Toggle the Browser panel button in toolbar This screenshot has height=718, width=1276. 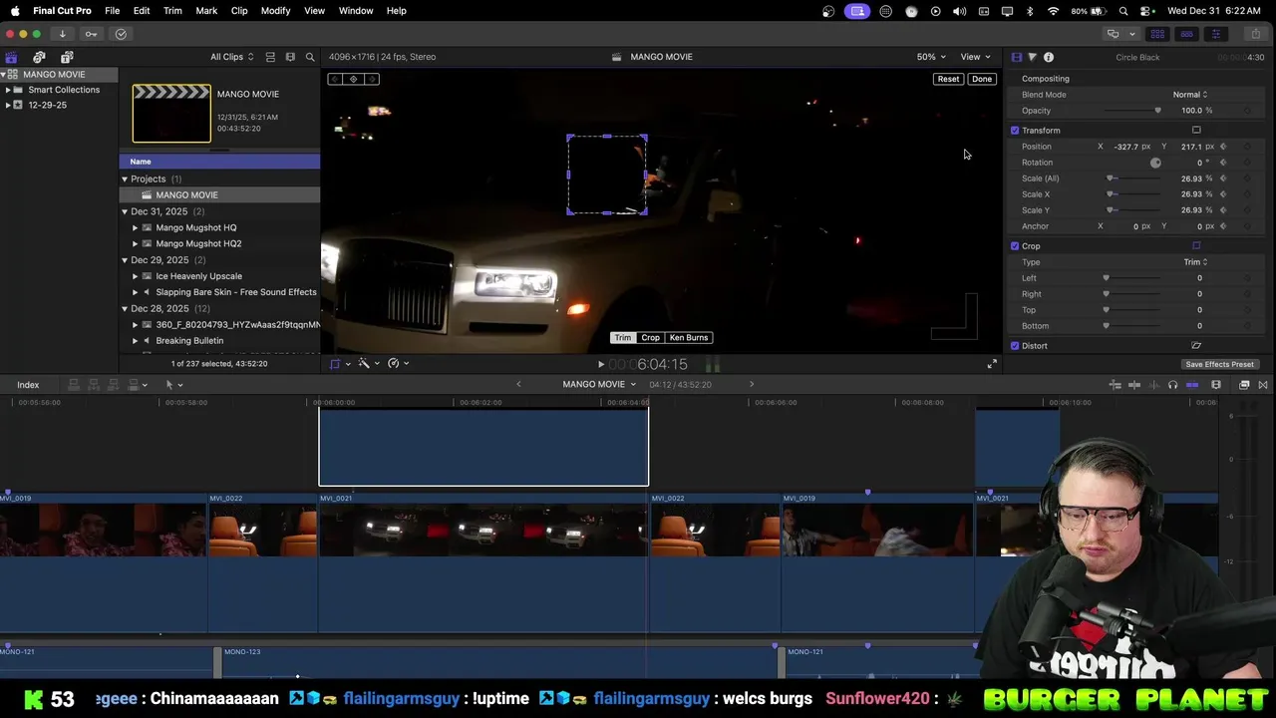coord(1157,34)
